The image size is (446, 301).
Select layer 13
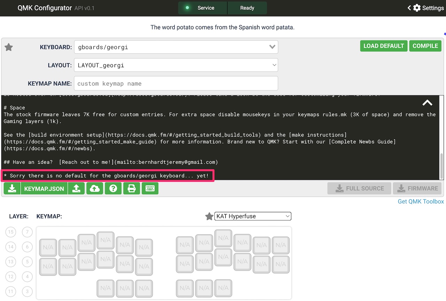[x=11, y=262]
